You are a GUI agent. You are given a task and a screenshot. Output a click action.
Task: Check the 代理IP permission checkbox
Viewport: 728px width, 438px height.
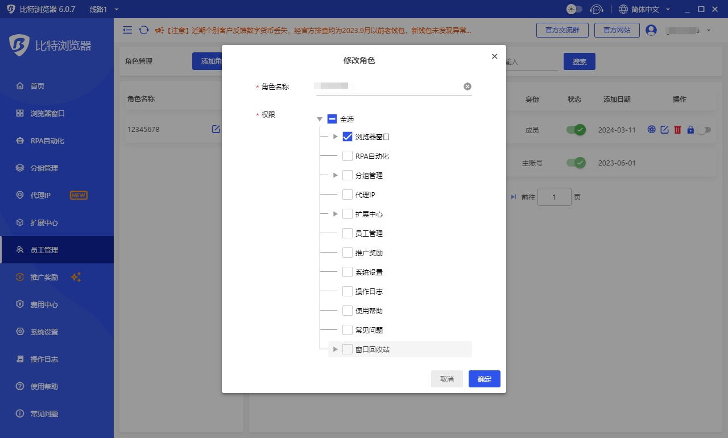[x=348, y=195]
